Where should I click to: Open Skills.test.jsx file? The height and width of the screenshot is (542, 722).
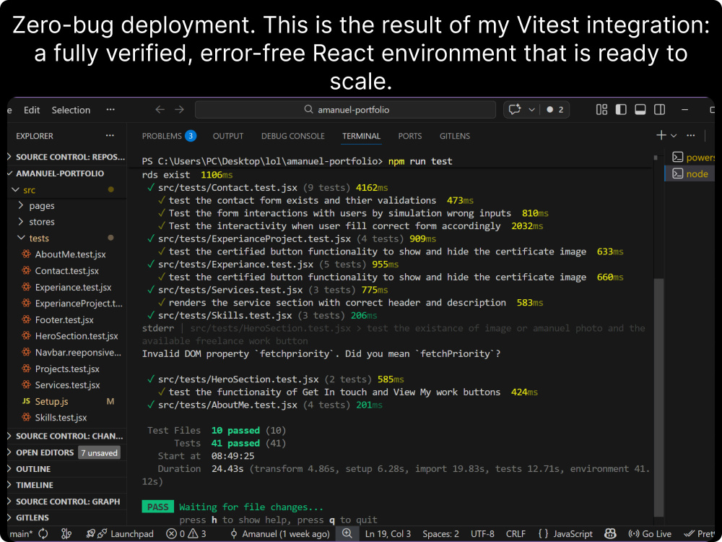66,418
